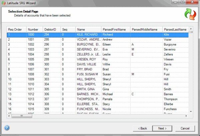Sort by the Number column header

(x=35, y=30)
